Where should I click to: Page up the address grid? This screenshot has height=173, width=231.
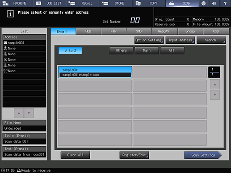tap(215, 84)
